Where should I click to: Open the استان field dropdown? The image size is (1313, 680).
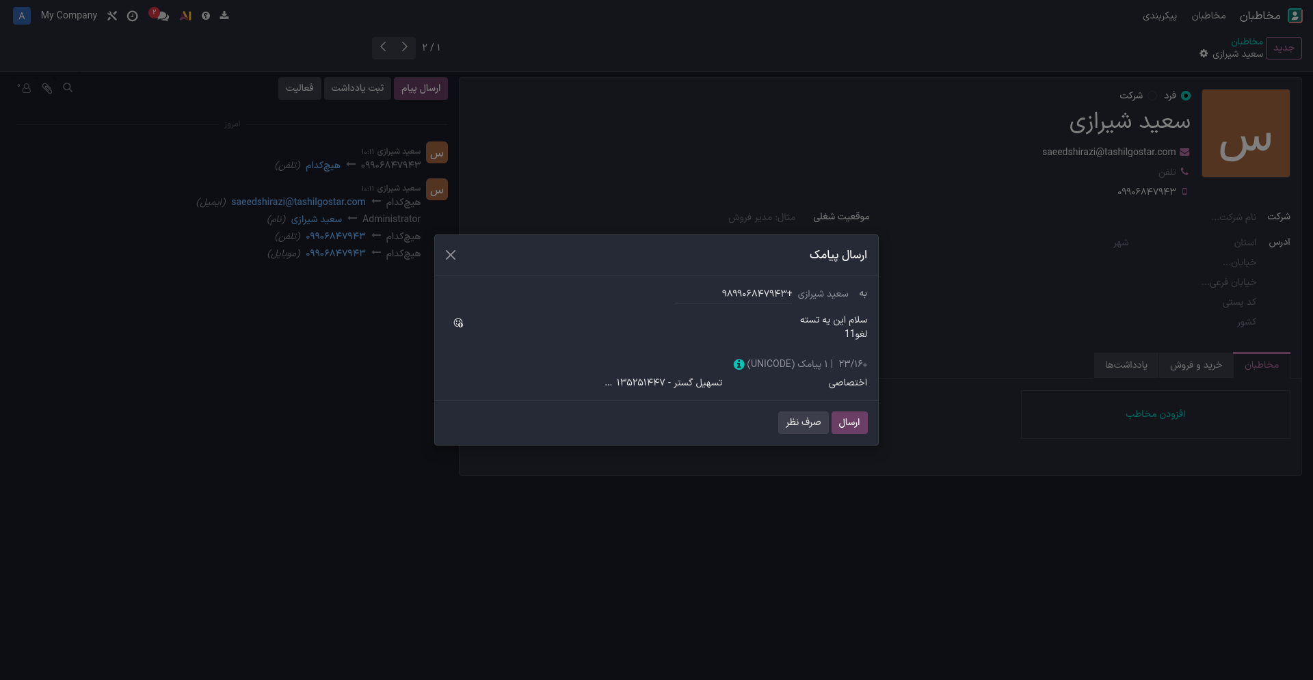click(x=1245, y=242)
